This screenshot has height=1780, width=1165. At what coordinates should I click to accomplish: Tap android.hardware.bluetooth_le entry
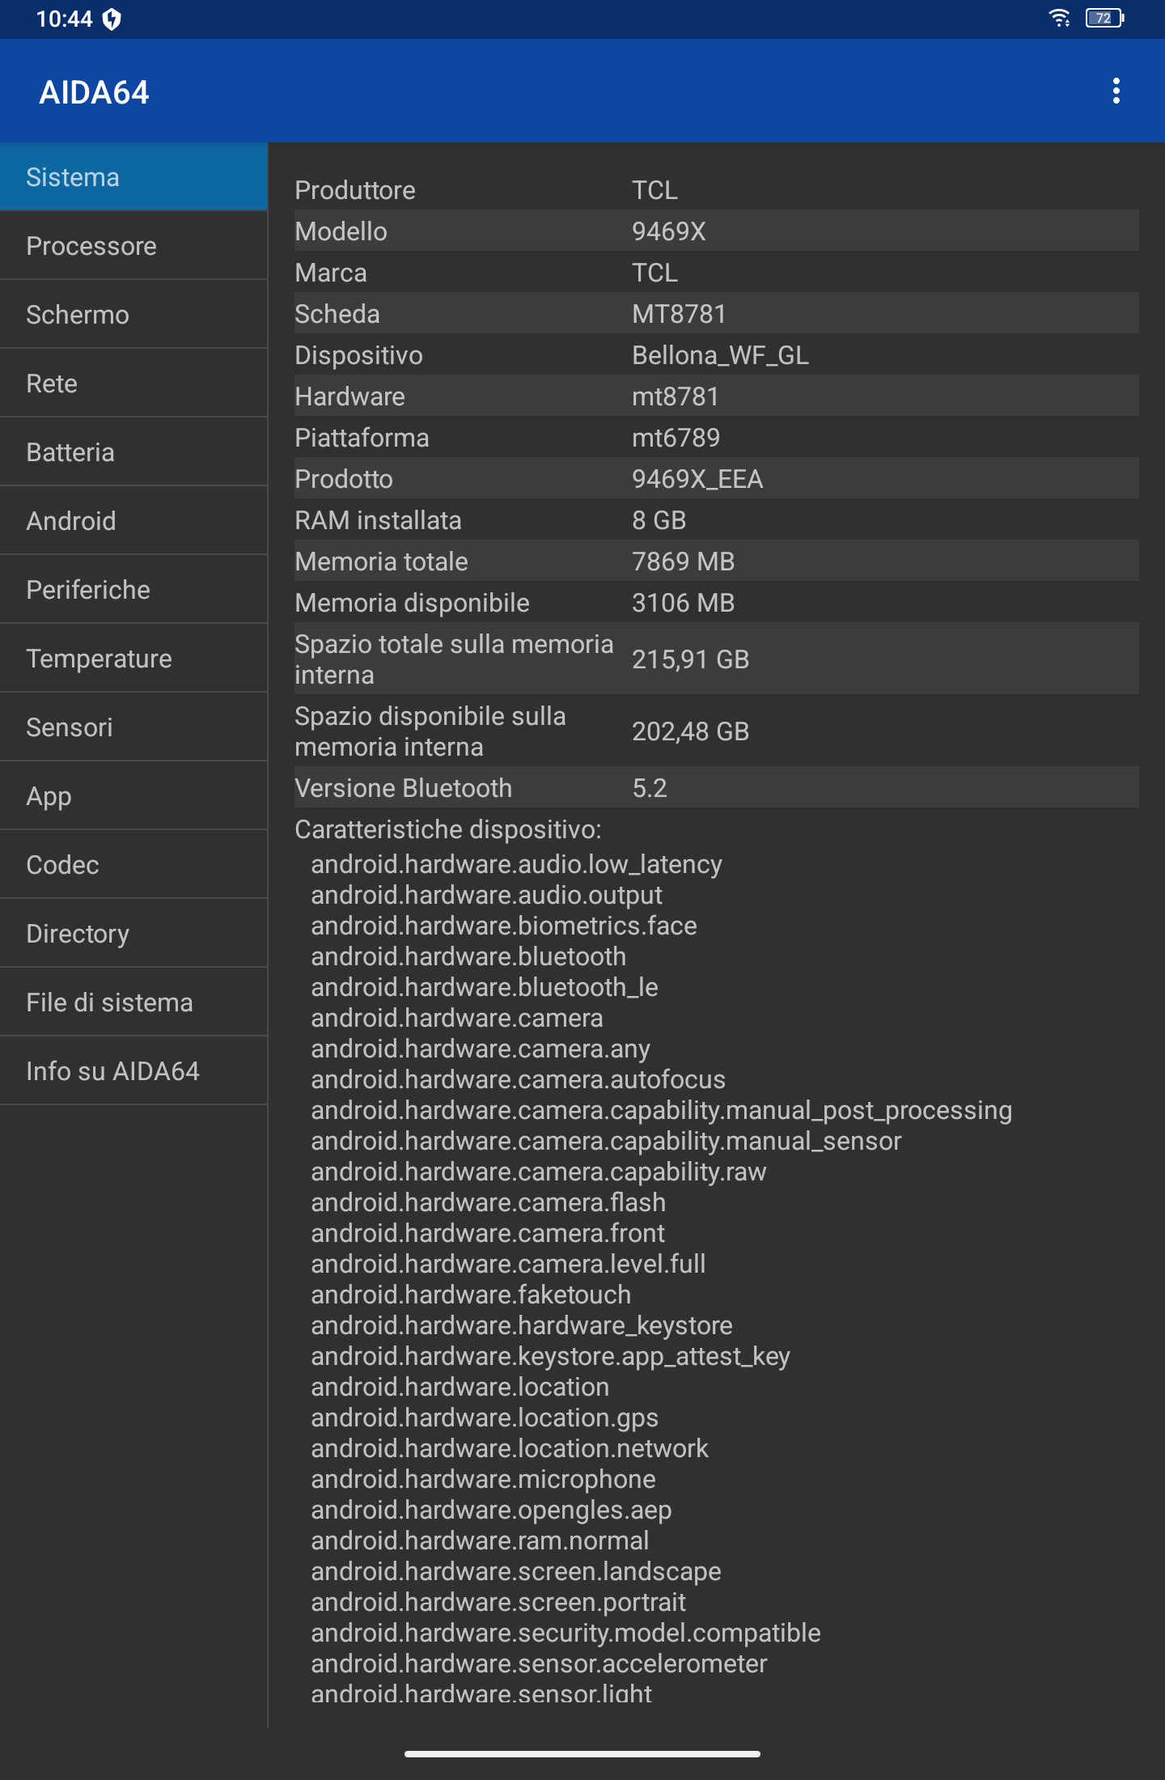(485, 987)
